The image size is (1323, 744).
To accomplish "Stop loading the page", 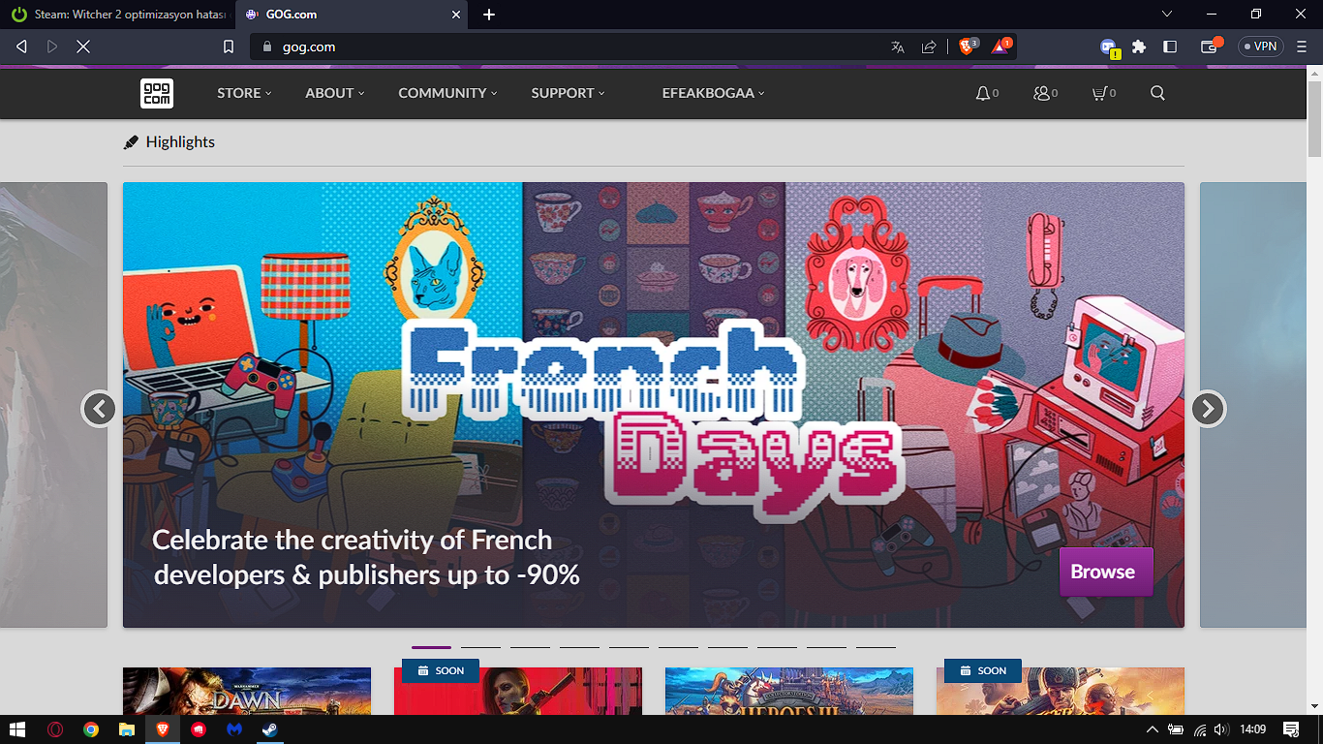I will click(83, 46).
